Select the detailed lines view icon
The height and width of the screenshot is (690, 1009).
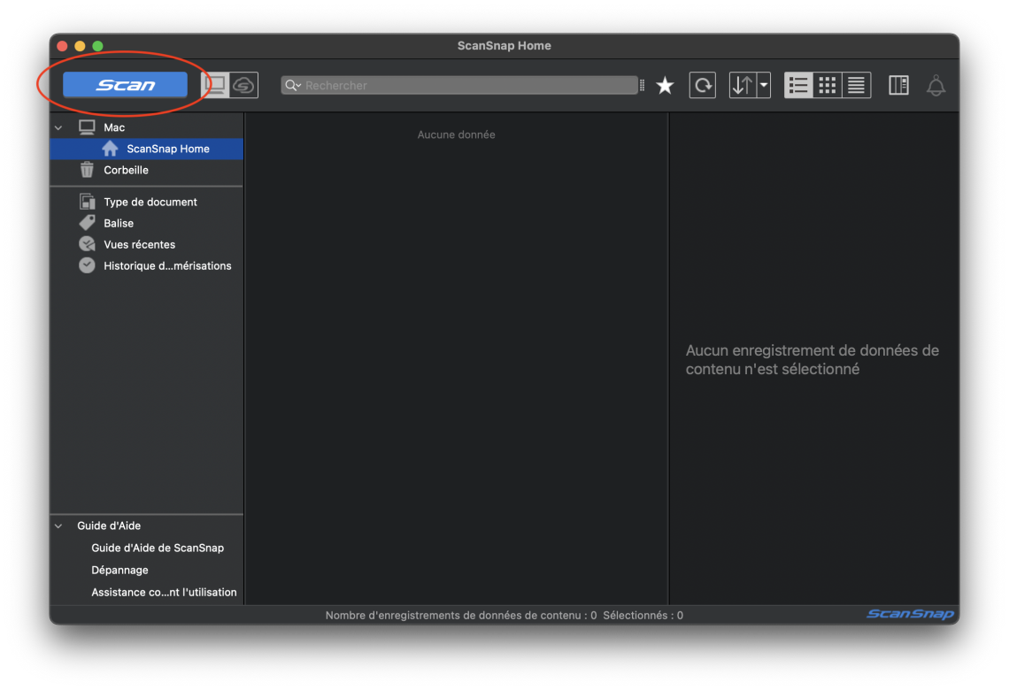(x=856, y=86)
